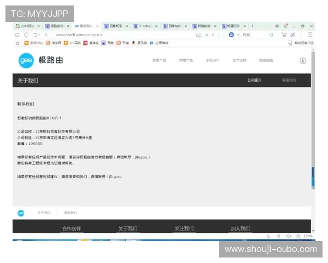Go back with the back arrow

click(46, 35)
